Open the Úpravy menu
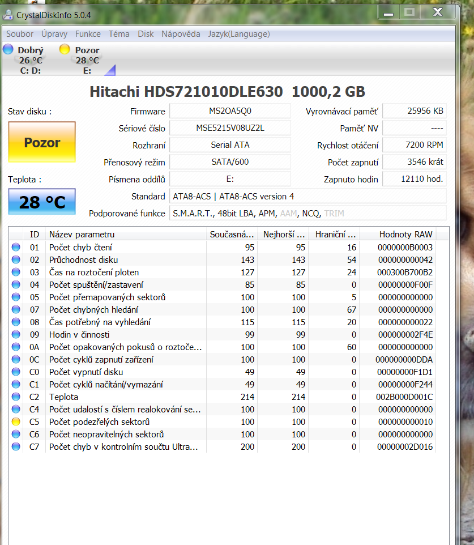Image resolution: width=474 pixels, height=545 pixels. tap(54, 34)
